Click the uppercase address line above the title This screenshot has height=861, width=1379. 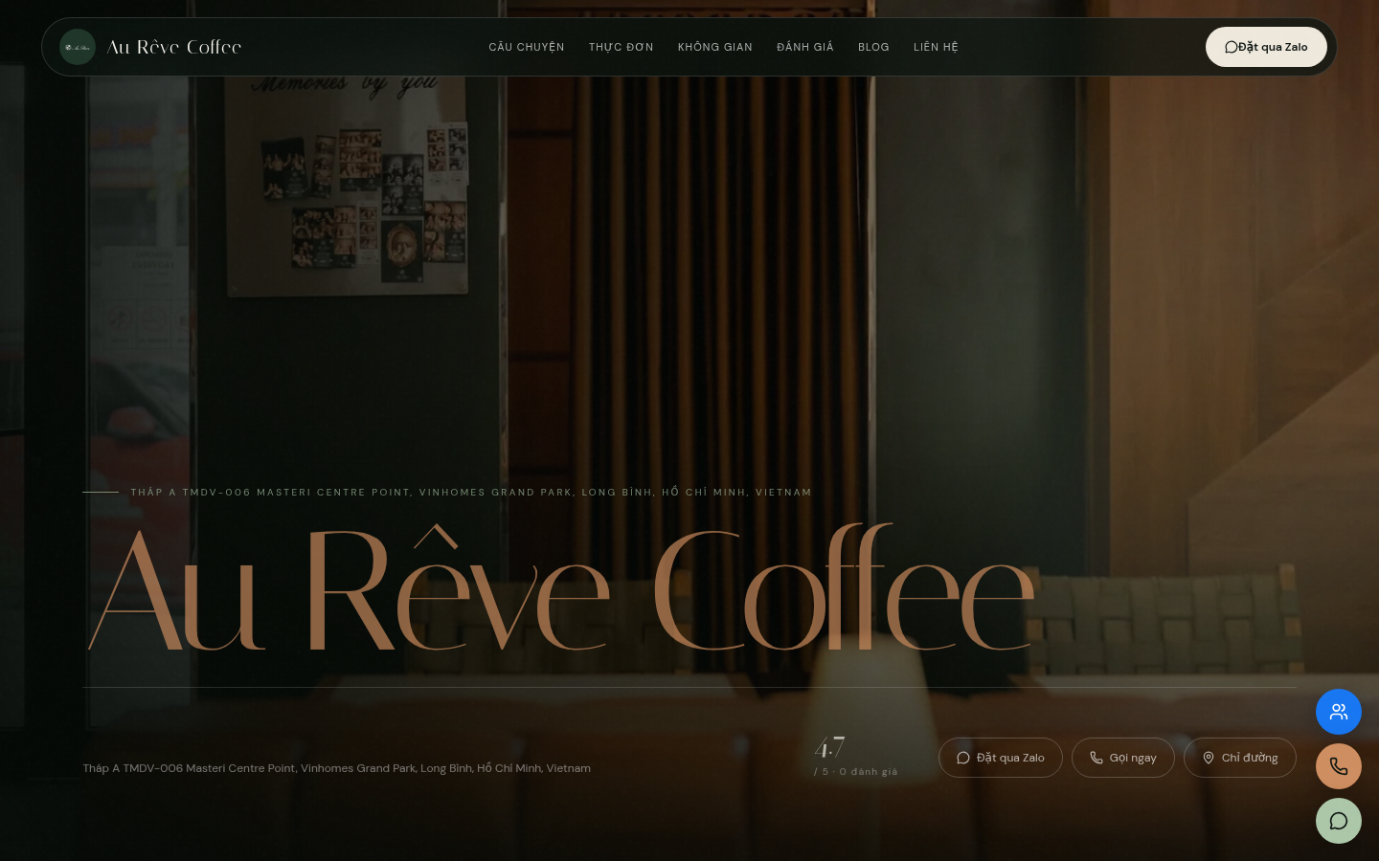click(x=471, y=493)
